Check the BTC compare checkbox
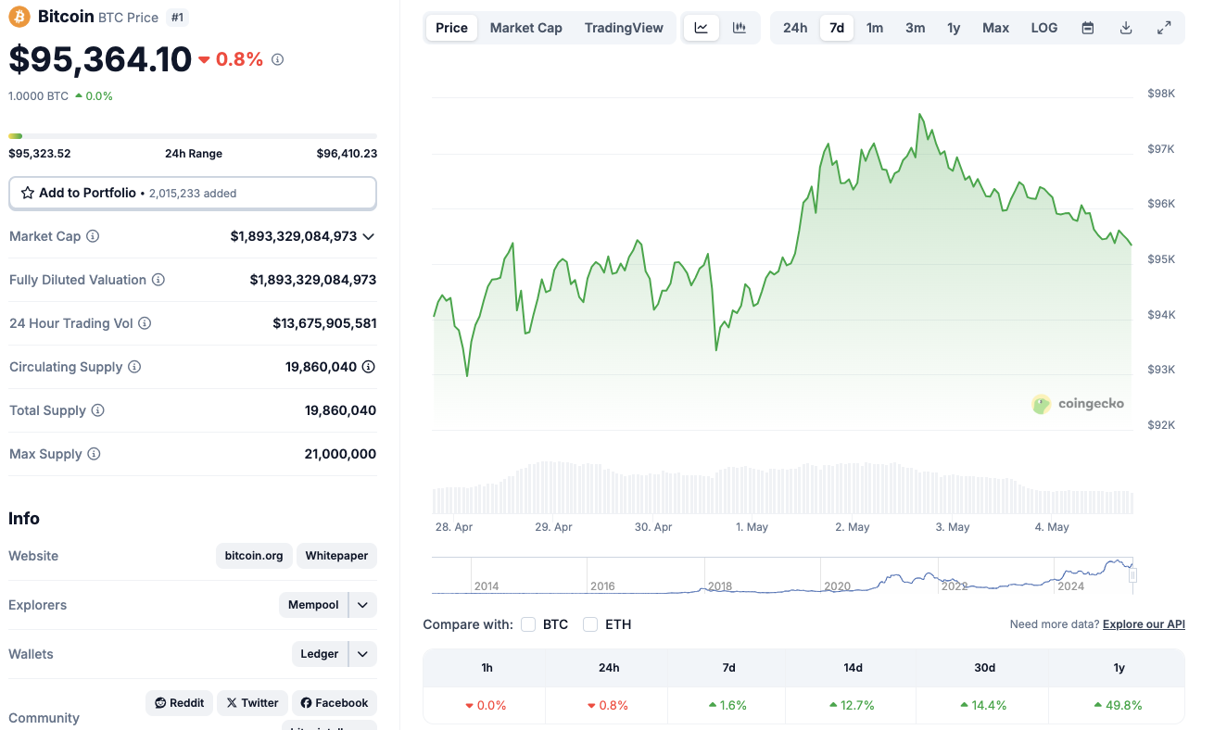 pyautogui.click(x=528, y=624)
